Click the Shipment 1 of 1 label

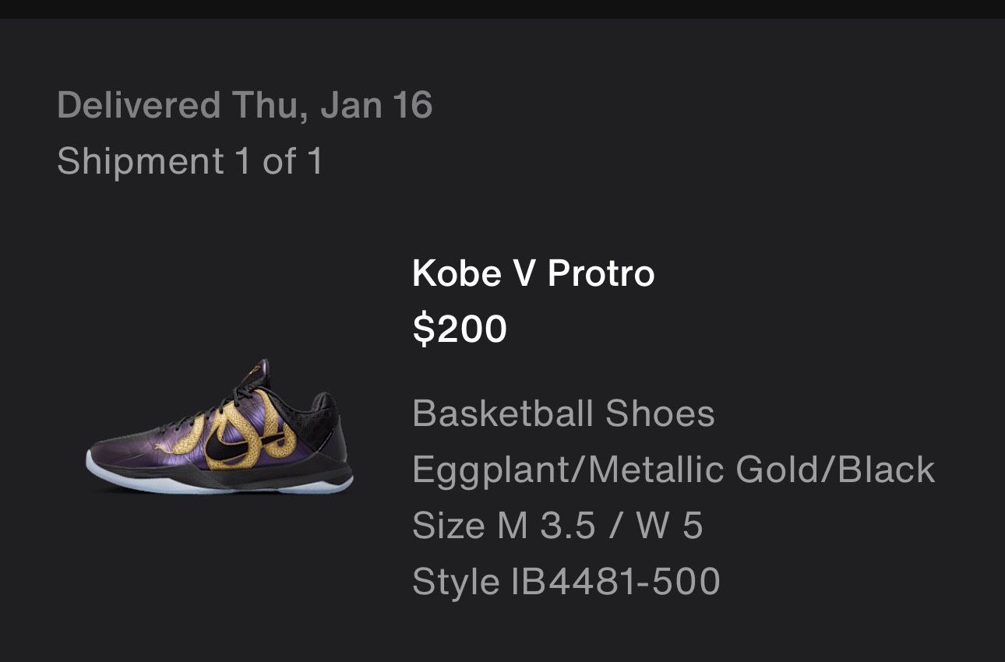point(189,162)
